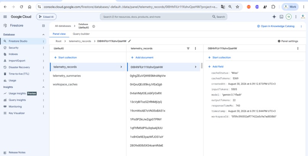Open the Google Cloud top bar more options
Image resolution: width=308 pixels, height=156 pixels.
click(296, 17)
